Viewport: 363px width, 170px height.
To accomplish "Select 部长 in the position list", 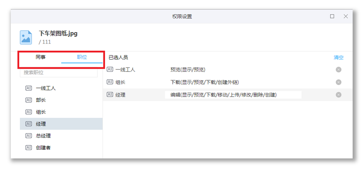I will [x=61, y=100].
